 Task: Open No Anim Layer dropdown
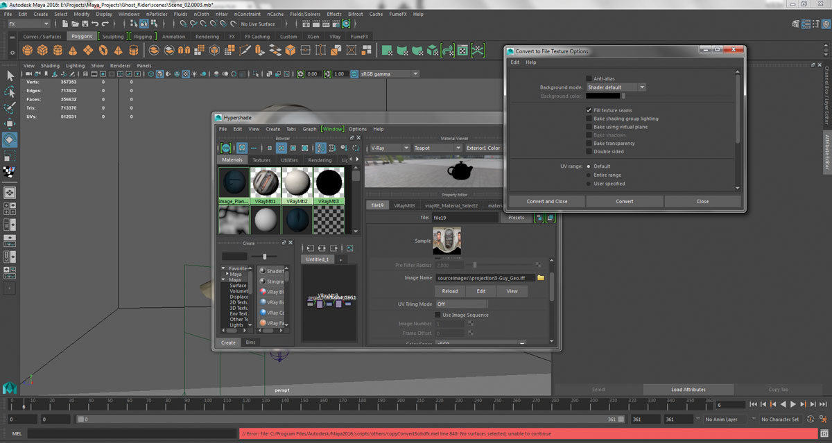pos(727,419)
